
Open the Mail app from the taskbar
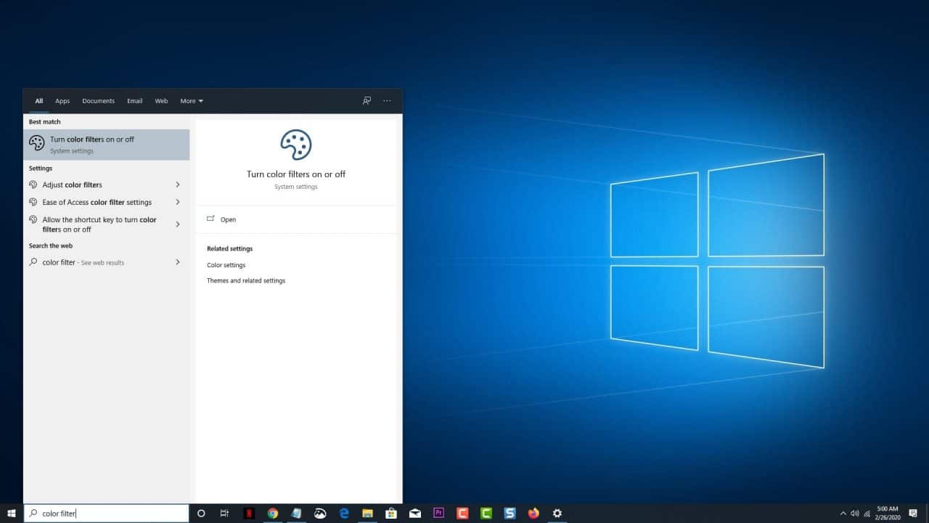pyautogui.click(x=415, y=514)
